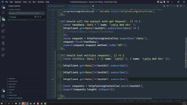This screenshot has height=105, width=187.
Task: Open the View menu
Action: pyautogui.click(x=25, y=2)
